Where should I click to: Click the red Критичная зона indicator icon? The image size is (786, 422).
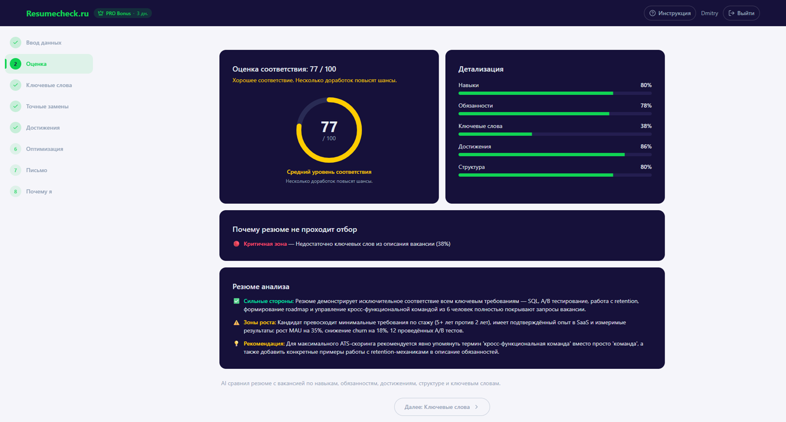click(236, 244)
